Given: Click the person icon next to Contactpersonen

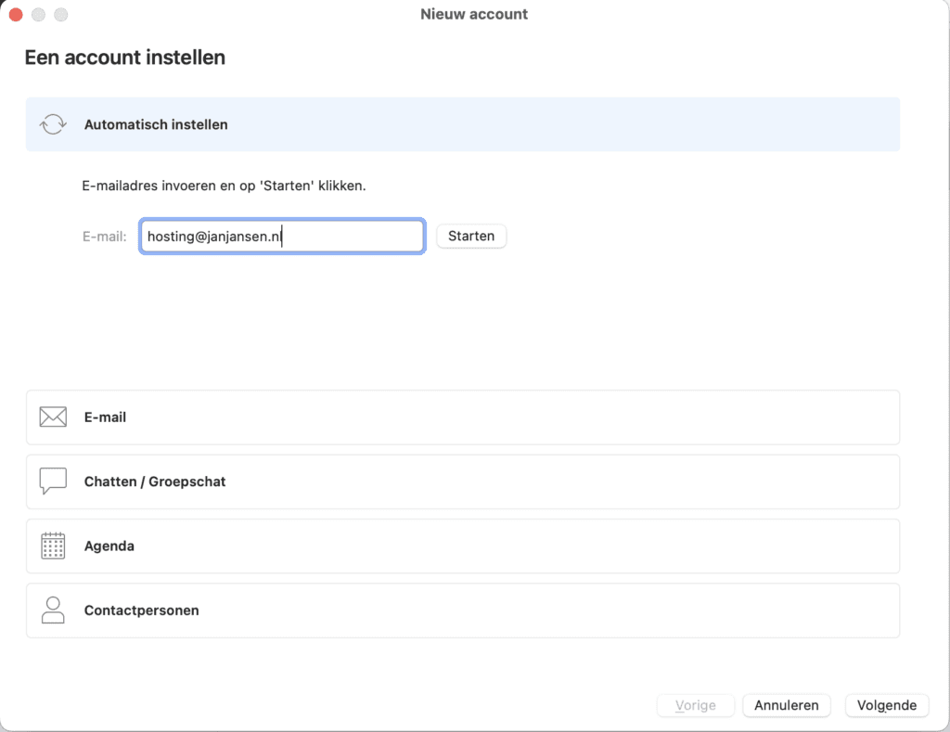Looking at the screenshot, I should 53,610.
